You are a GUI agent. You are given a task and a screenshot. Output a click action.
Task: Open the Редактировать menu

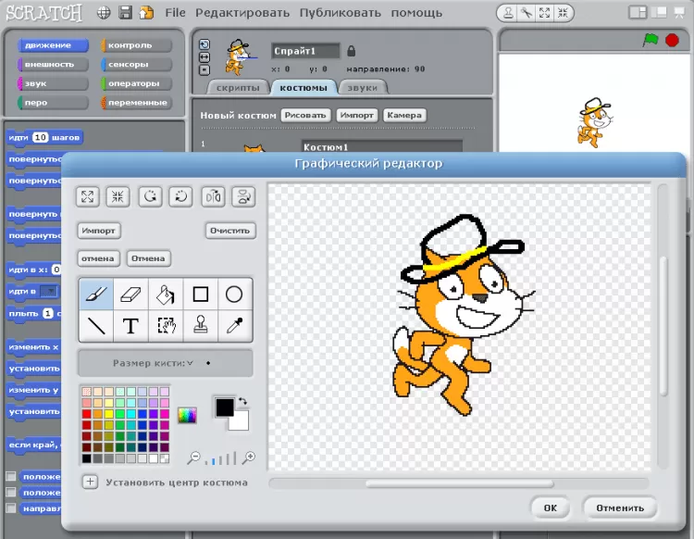[x=242, y=13]
